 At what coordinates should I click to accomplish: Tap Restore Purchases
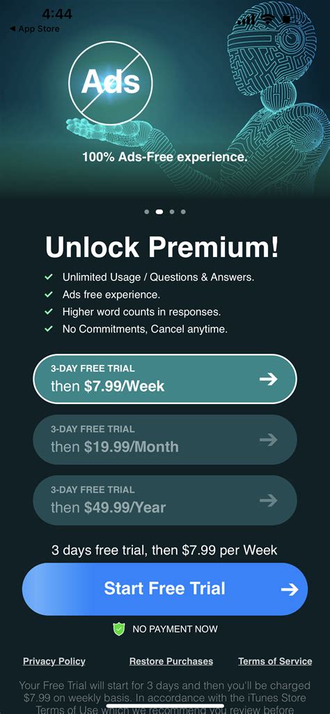coord(171,661)
